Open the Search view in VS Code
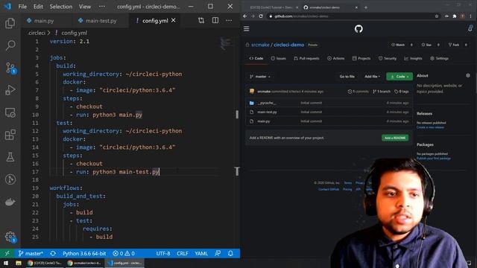 point(10,45)
